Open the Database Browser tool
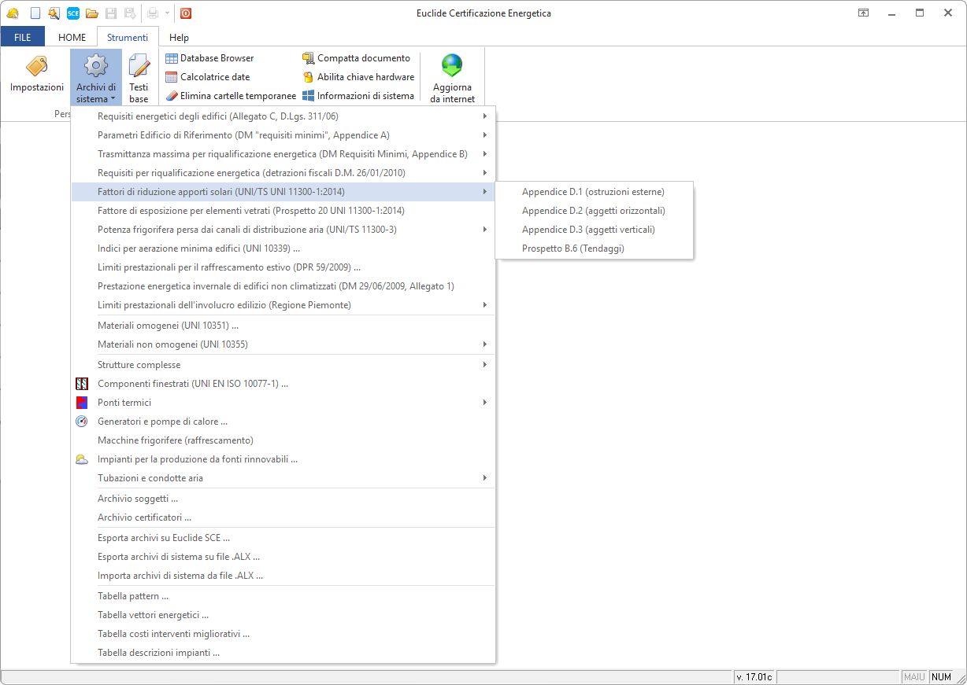The width and height of the screenshot is (967, 685). click(209, 58)
